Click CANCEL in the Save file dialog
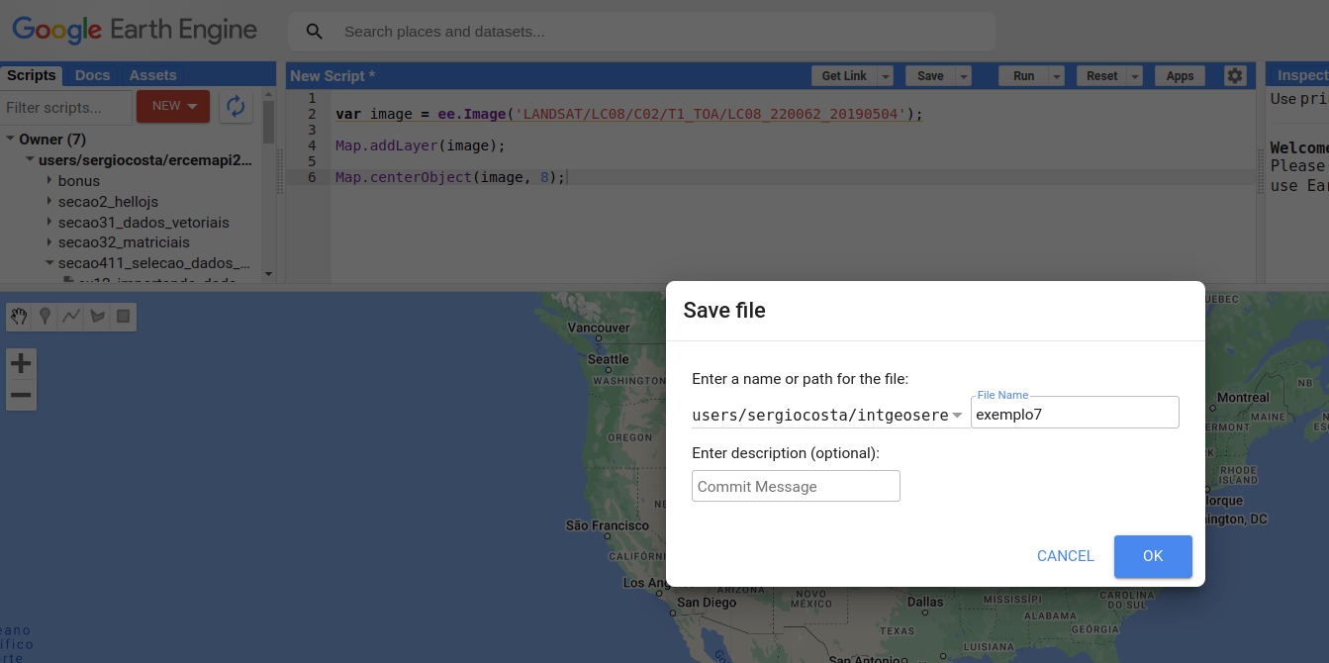1329x663 pixels. [1066, 556]
